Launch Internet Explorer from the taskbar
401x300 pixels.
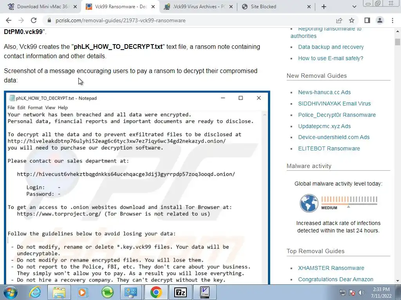coord(35,292)
